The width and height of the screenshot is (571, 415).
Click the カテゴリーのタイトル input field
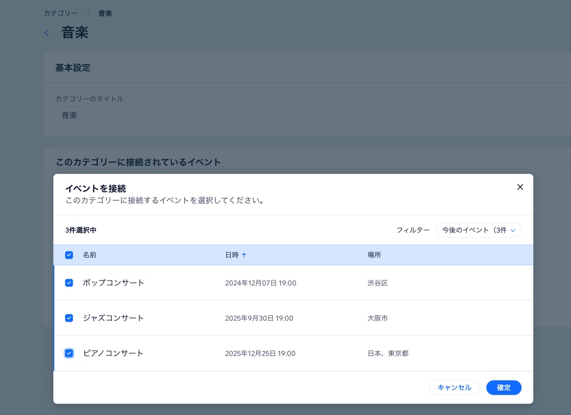pyautogui.click(x=199, y=115)
